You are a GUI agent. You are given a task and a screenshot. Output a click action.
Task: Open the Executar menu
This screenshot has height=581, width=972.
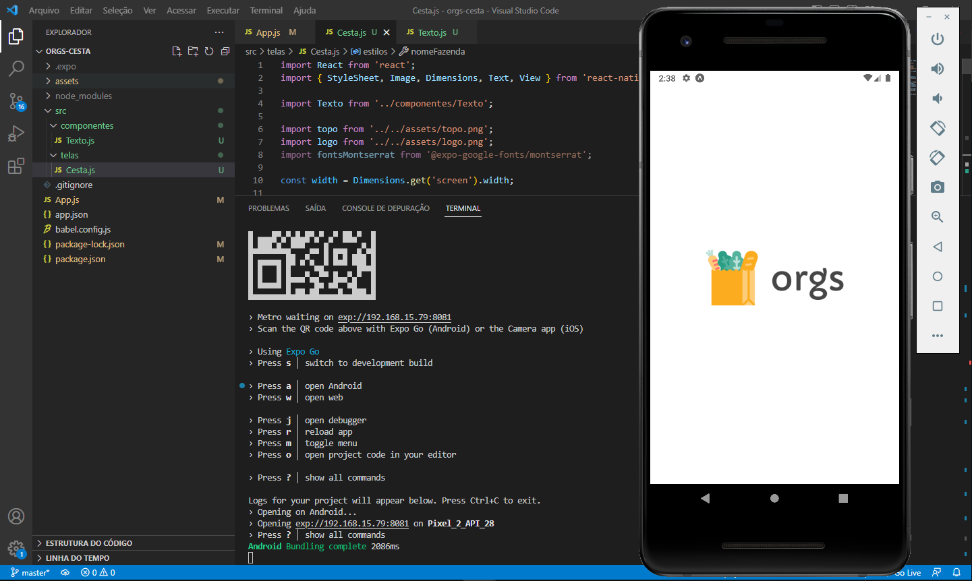[223, 11]
